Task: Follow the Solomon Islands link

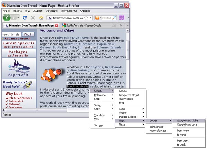Action: [109, 47]
